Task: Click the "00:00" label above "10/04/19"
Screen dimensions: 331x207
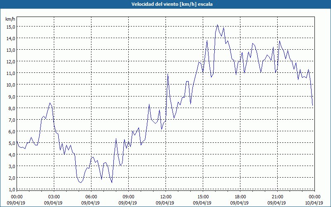Action: 315,197
